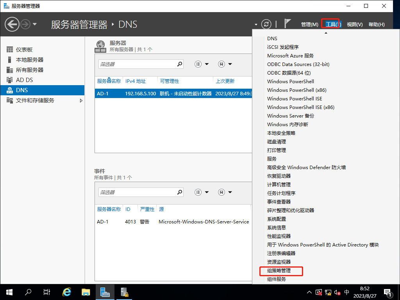Sort events by ID column
Screen dimensions: 400x300
[128, 209]
